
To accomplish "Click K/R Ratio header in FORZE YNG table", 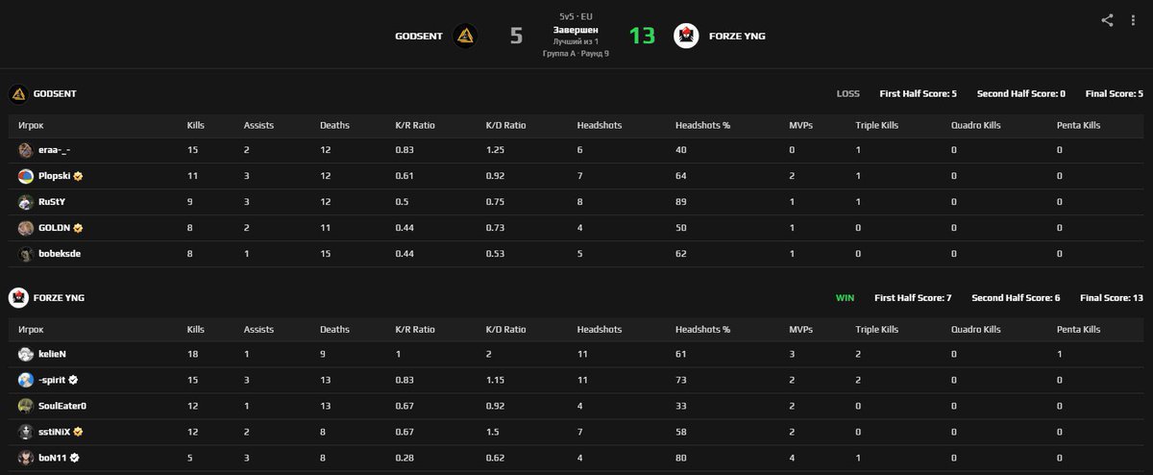I will point(415,329).
